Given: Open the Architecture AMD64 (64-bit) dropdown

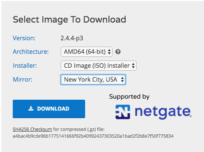Looking at the screenshot, I should pos(87,52).
